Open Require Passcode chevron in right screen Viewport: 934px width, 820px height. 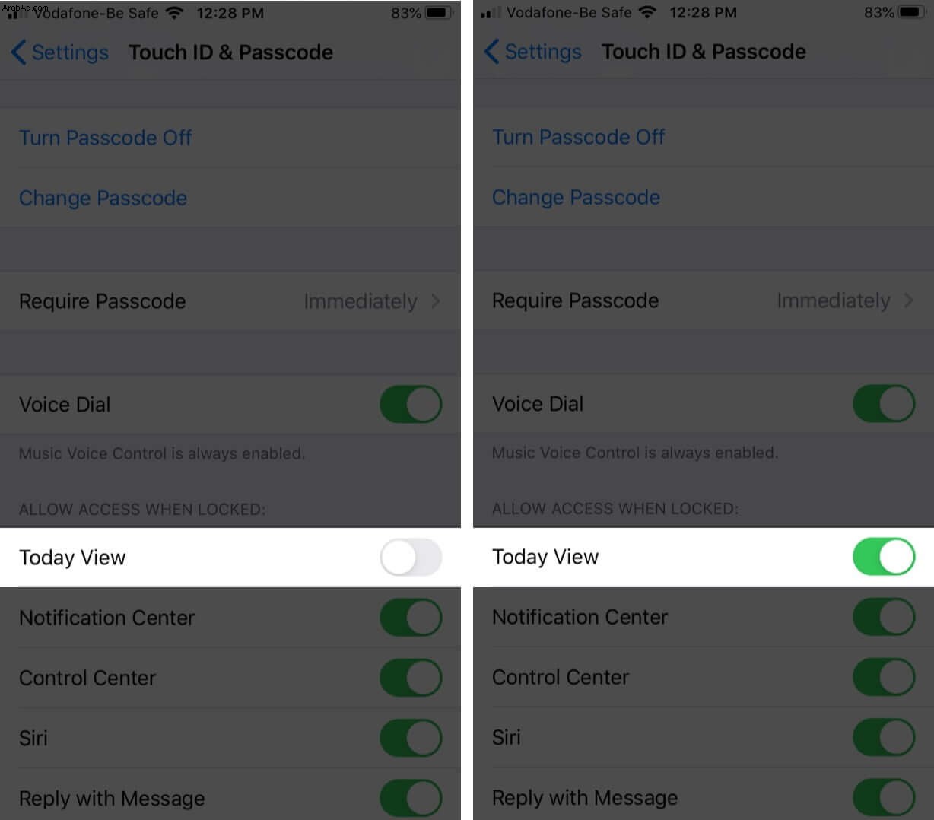(x=909, y=300)
